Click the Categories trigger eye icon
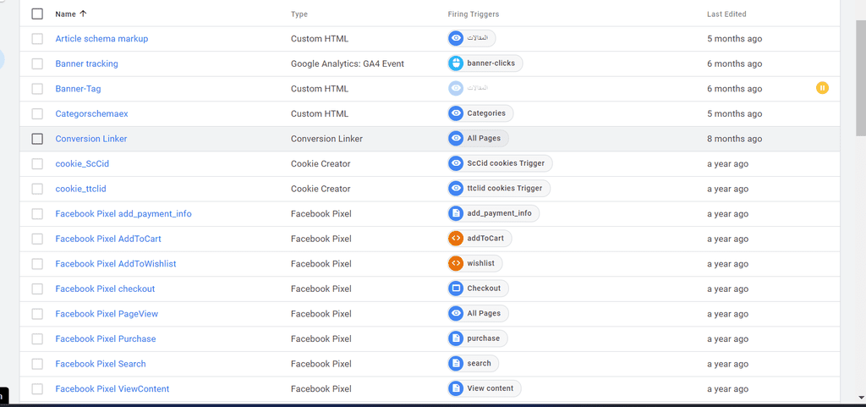Image resolution: width=866 pixels, height=407 pixels. click(456, 113)
